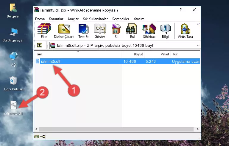This screenshot has width=229, height=146.
Task: Click the Uygulama uzan type cell
Action: click(x=186, y=62)
